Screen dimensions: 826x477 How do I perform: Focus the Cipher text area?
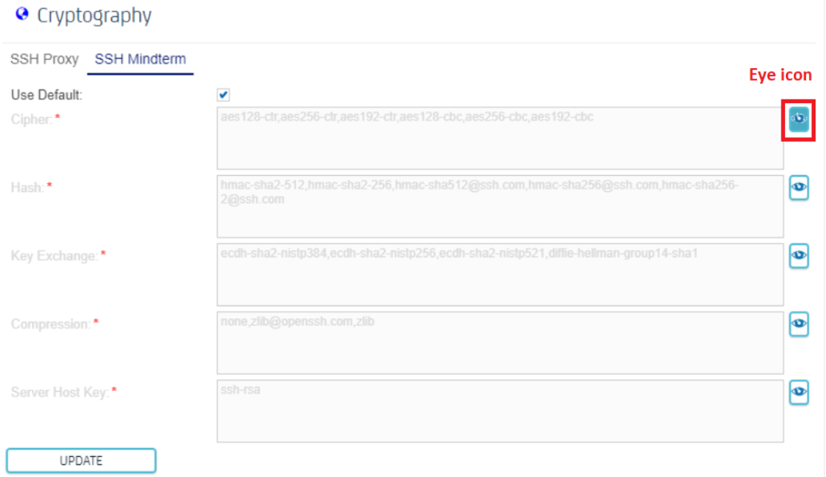(500, 138)
